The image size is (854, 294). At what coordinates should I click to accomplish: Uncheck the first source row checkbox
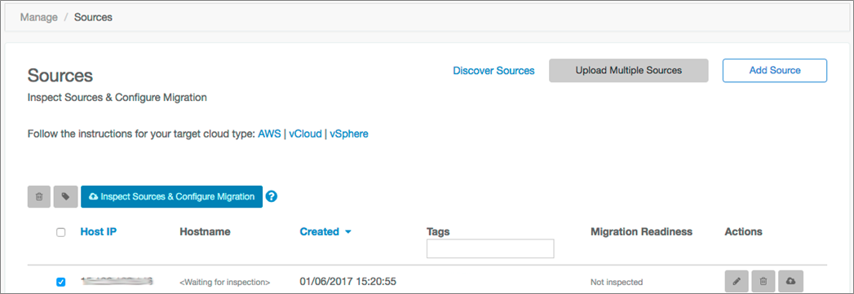[x=61, y=282]
